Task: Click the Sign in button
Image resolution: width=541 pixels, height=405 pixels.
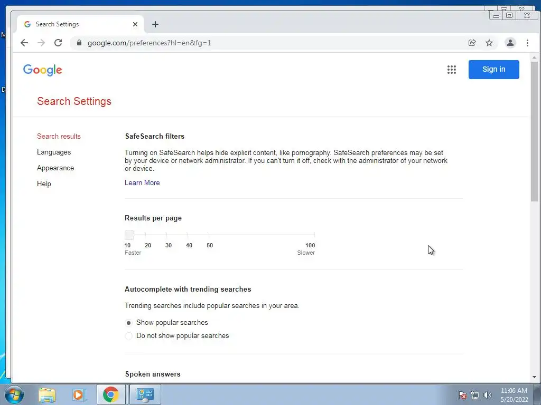Action: (493, 70)
